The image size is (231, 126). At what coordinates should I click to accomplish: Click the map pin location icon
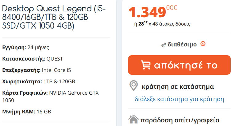coord(134,85)
